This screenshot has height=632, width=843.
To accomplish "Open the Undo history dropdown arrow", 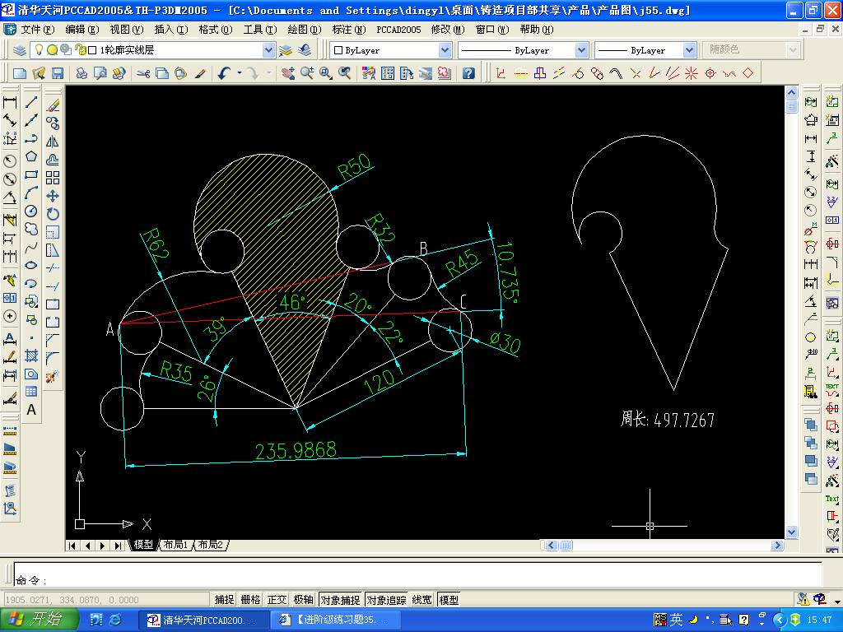I will 240,73.
